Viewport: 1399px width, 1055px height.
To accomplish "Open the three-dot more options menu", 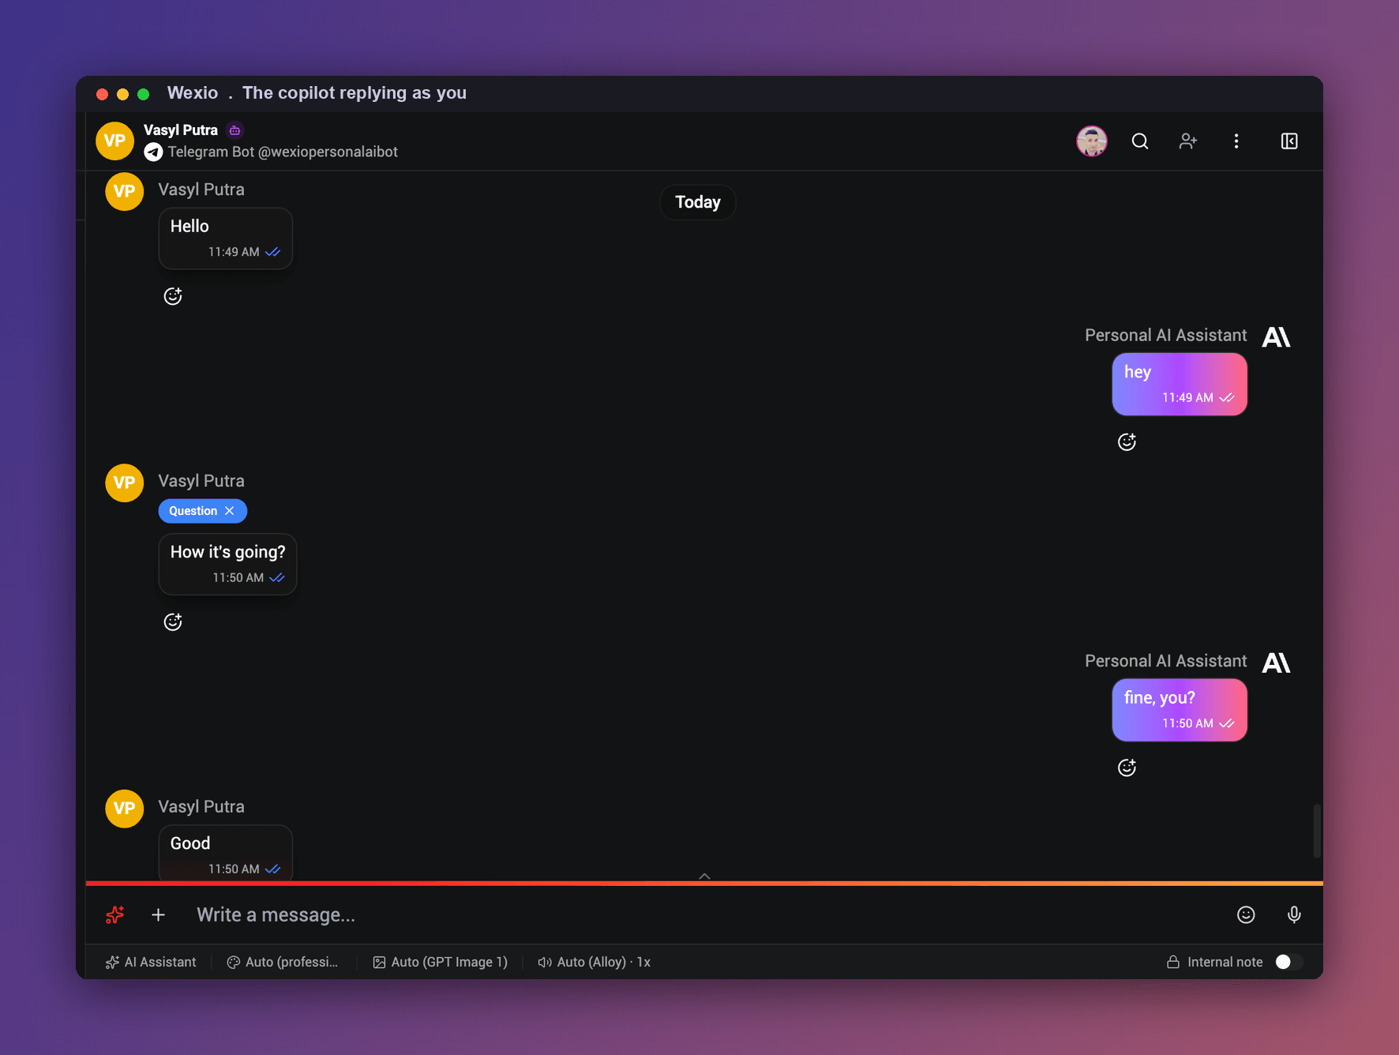I will pyautogui.click(x=1236, y=141).
